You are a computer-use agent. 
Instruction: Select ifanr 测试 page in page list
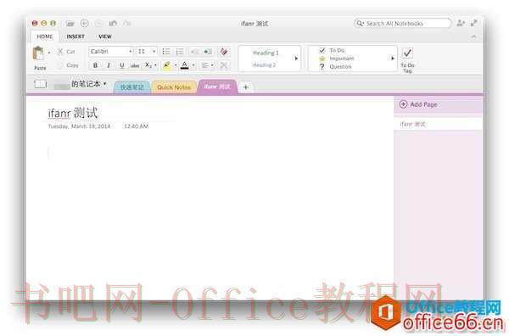coord(438,124)
